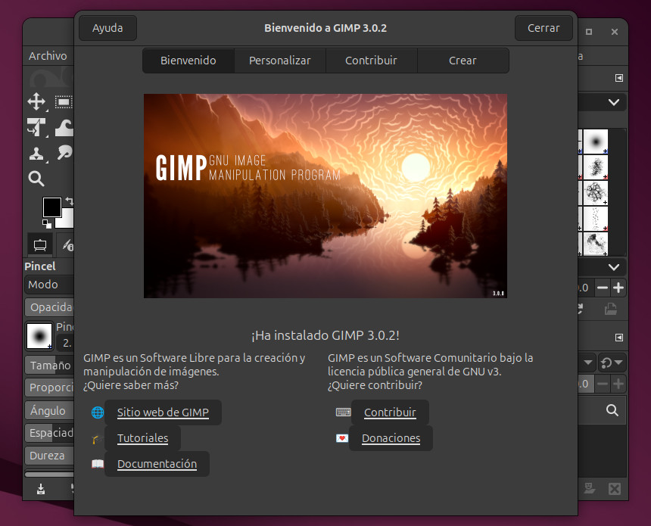651x526 pixels.
Task: Click the delete X icon at bottom right
Action: tap(615, 489)
